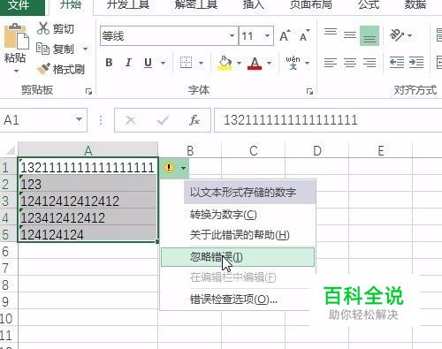This screenshot has height=349, width=442.
Task: Click the insert function fx icon
Action: point(194,120)
